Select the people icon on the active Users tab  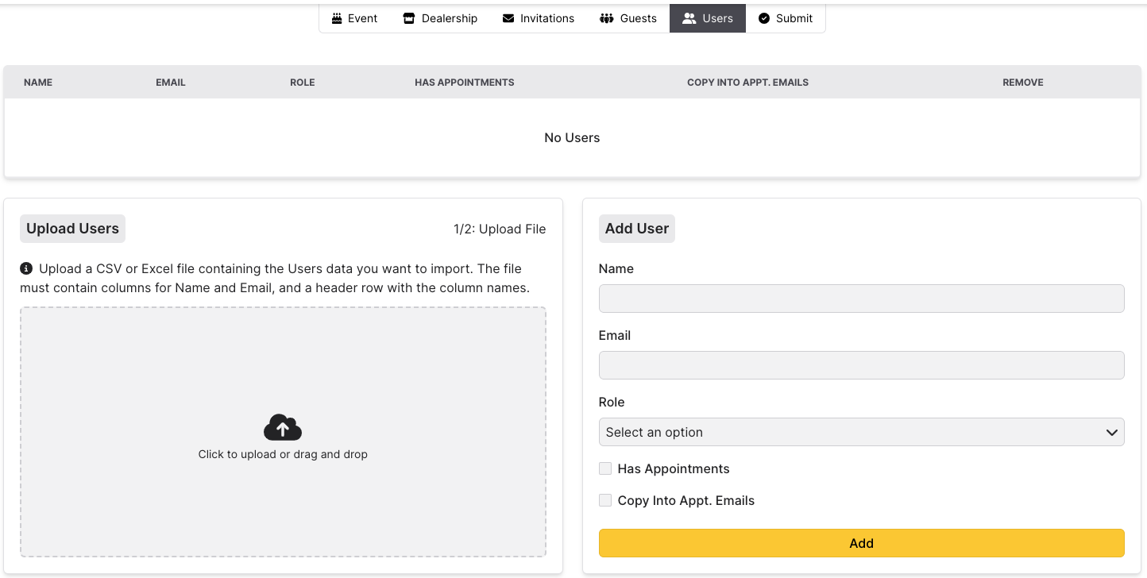[690, 17]
